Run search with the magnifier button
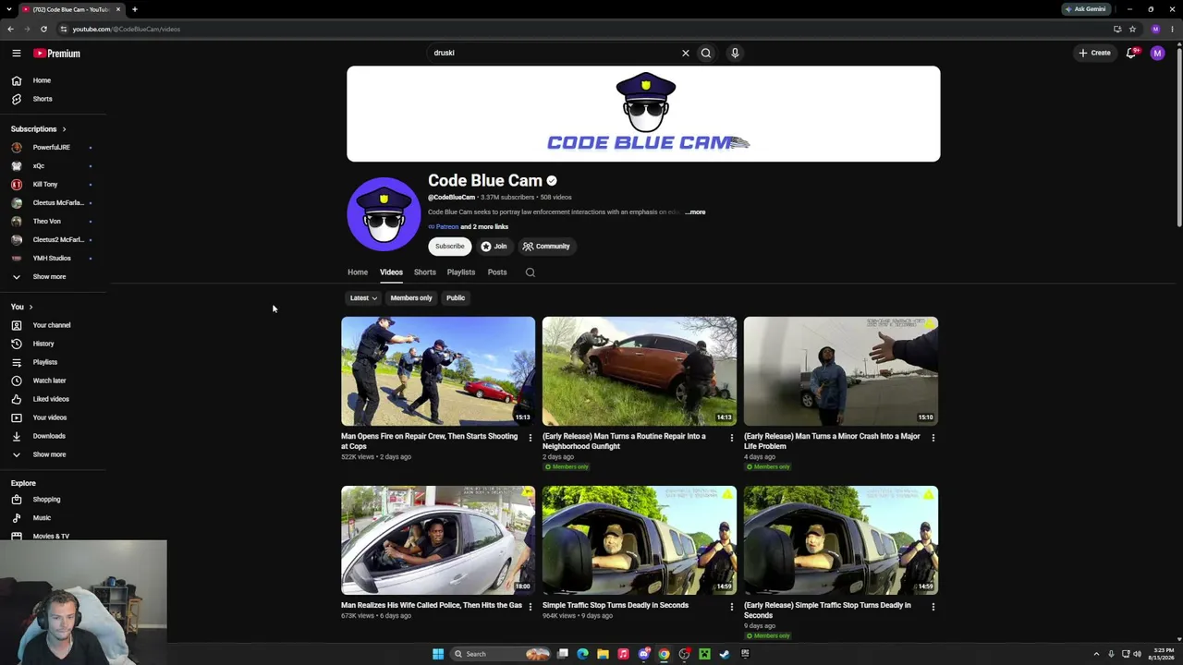The width and height of the screenshot is (1183, 665). (x=706, y=53)
